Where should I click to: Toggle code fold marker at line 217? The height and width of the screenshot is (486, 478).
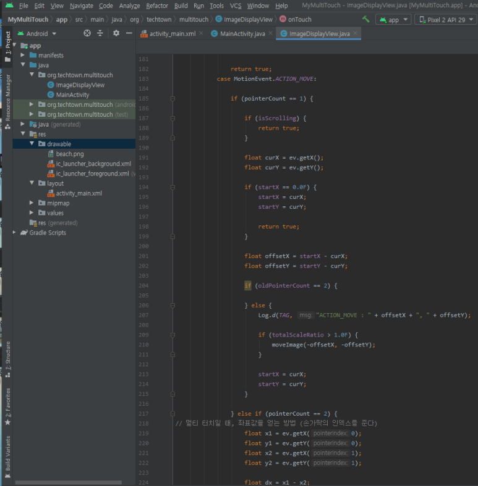pos(173,414)
